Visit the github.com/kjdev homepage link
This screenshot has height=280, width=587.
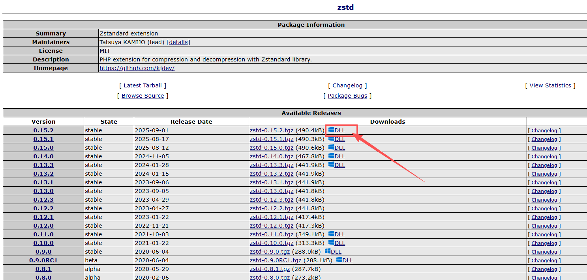[x=137, y=68]
